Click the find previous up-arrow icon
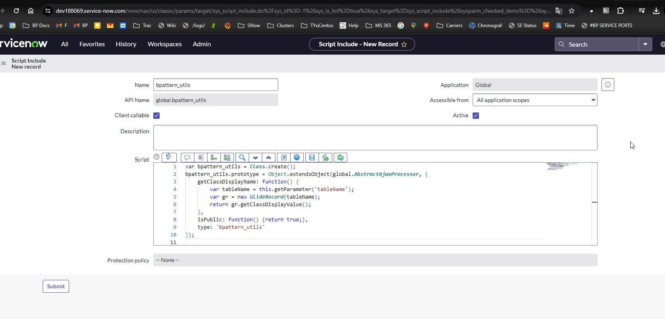The width and height of the screenshot is (665, 319). coord(269,158)
